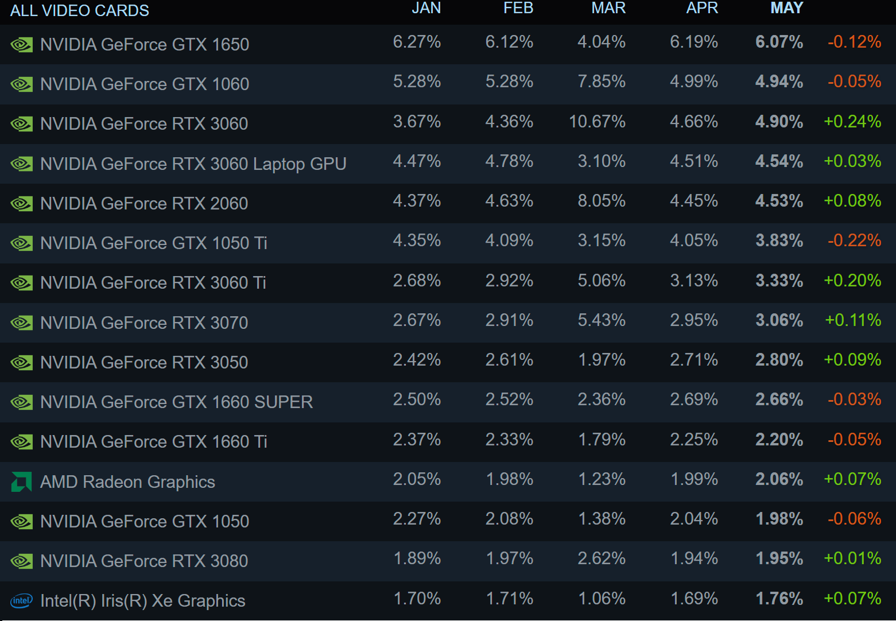Click the -0.22% change for GTX 1050 Ti

pos(854,240)
